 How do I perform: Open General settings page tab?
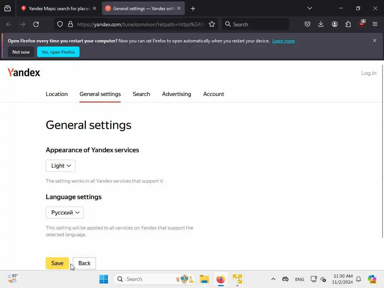[x=100, y=94]
